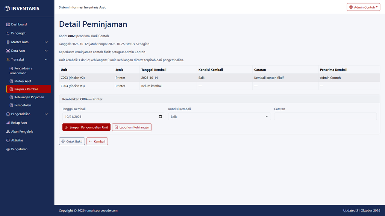Click the Mutasi Aset document icon
The height and width of the screenshot is (216, 385).
click(11, 81)
